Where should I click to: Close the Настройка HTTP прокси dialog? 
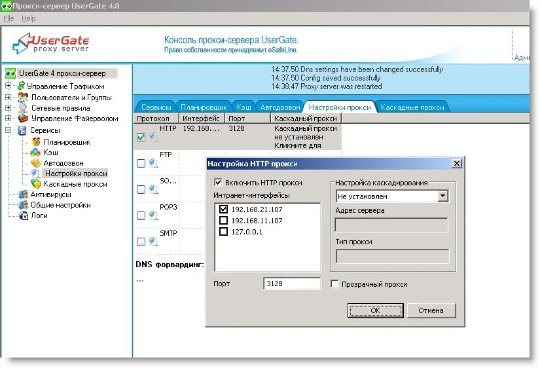coord(457,163)
